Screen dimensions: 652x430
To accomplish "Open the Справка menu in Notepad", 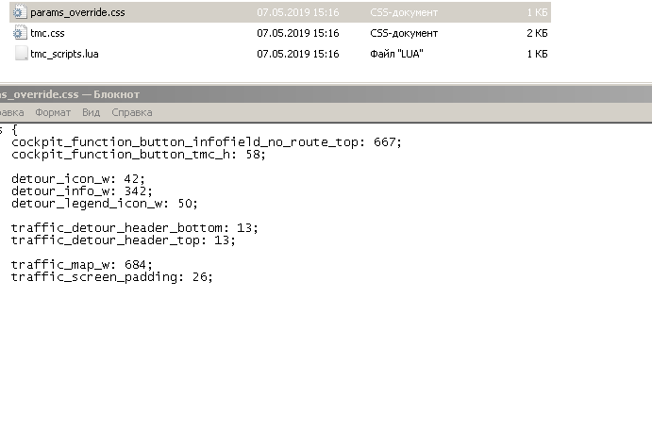I will [x=132, y=112].
